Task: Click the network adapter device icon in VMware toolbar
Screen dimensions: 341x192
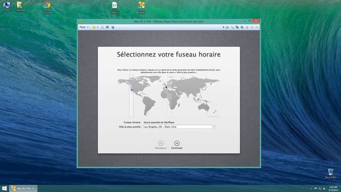Action: point(237,27)
